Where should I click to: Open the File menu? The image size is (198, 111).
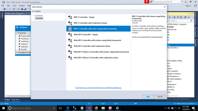pyautogui.click(x=3, y=6)
